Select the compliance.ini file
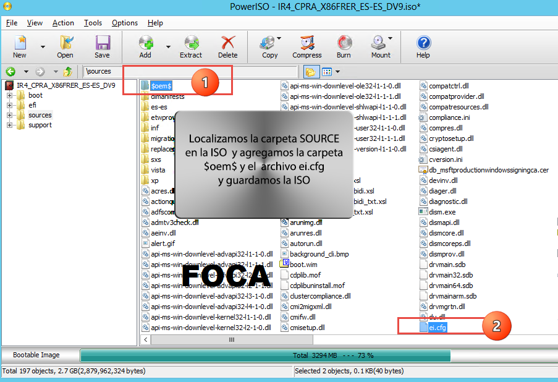The width and height of the screenshot is (558, 382). (449, 117)
